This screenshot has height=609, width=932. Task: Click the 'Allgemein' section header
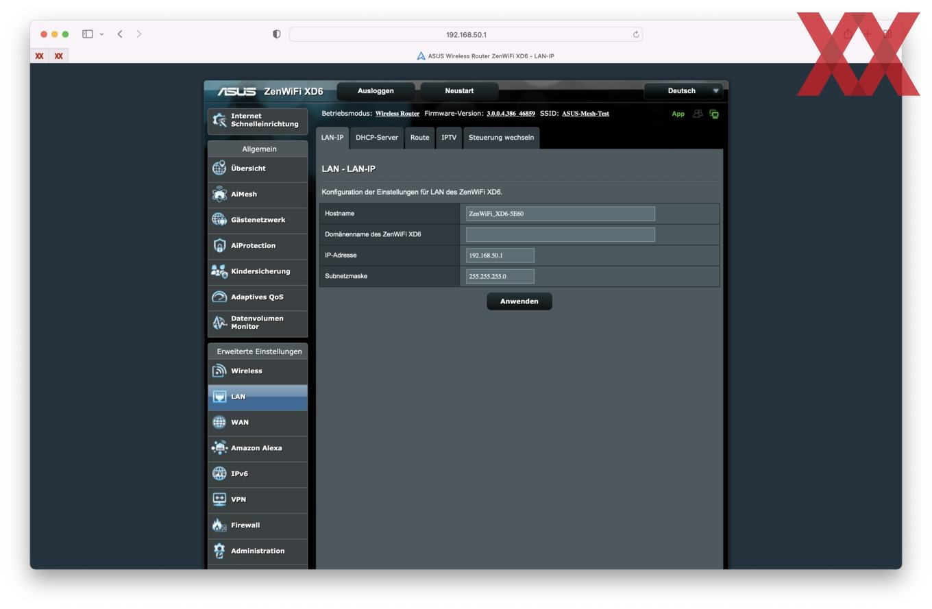pyautogui.click(x=259, y=149)
